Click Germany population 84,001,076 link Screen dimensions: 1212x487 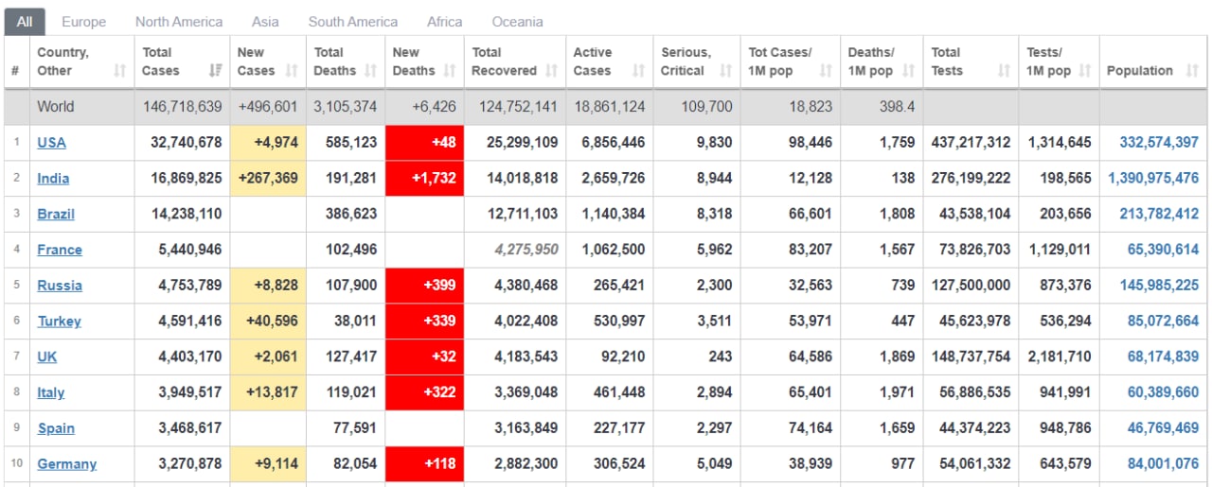coord(1163,464)
